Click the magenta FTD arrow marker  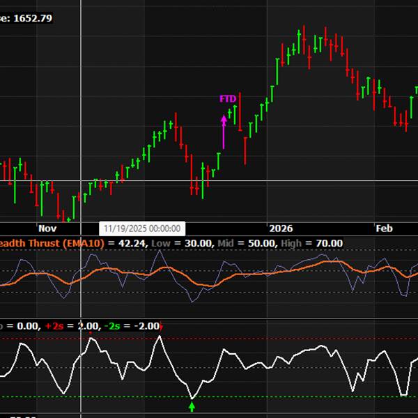(x=224, y=131)
